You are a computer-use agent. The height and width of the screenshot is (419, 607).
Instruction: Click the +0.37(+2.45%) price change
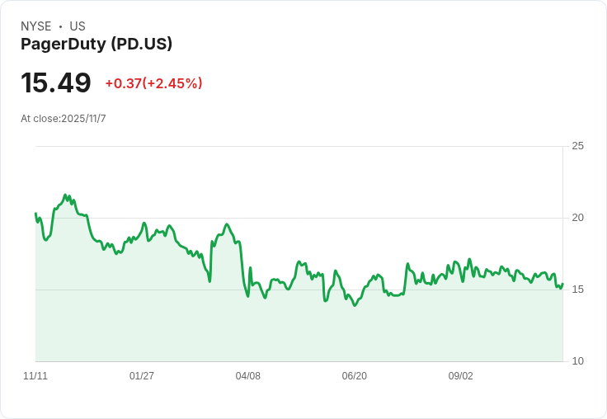[x=153, y=83]
